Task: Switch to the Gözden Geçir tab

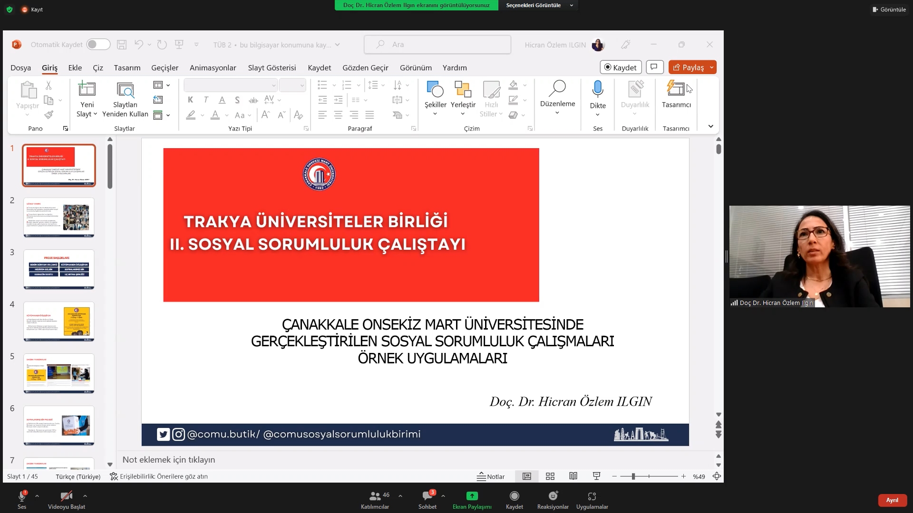Action: tap(365, 67)
